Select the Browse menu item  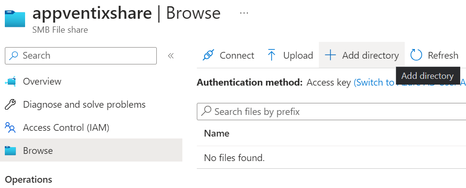coord(91,150)
